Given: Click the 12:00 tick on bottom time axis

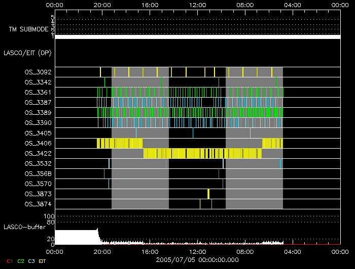Looking at the screenshot, I should 197,251.
